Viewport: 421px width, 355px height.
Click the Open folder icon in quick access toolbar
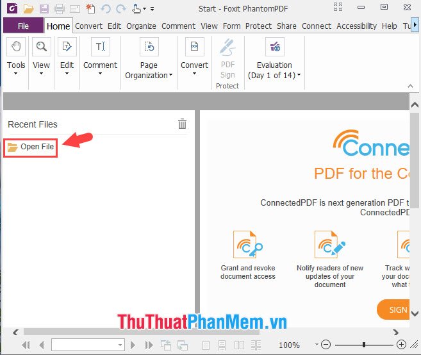(x=28, y=9)
